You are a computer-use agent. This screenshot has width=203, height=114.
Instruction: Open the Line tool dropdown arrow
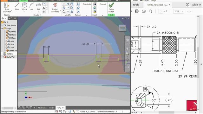17,11
